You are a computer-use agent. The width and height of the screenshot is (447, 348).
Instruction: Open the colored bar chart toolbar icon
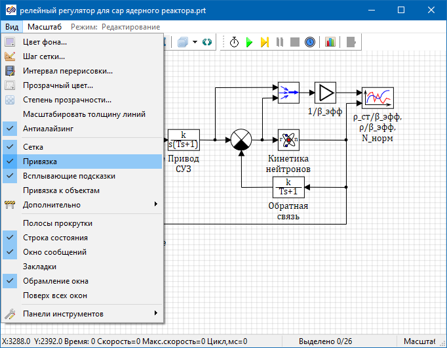pyautogui.click(x=330, y=42)
